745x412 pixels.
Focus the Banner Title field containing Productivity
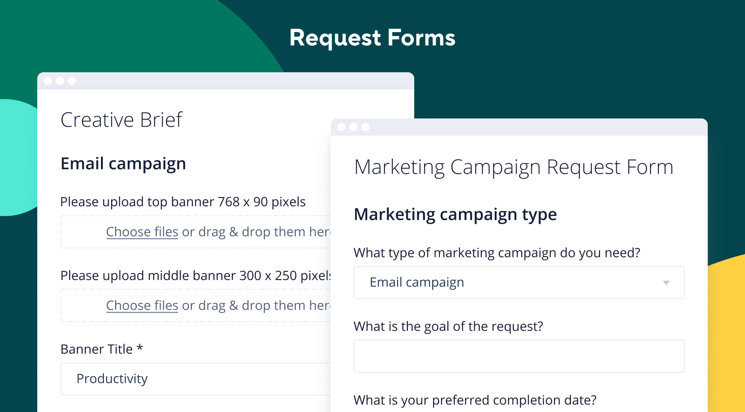195,379
